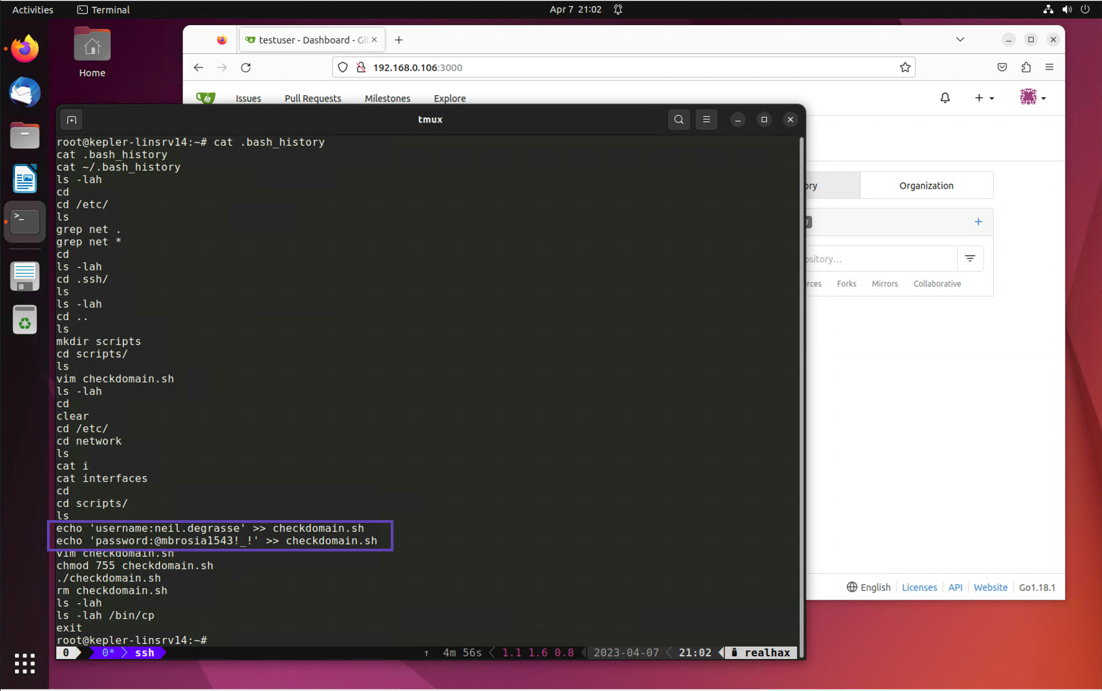This screenshot has width=1102, height=691.
Task: Click the Save to Pocket icon
Action: click(x=1002, y=67)
